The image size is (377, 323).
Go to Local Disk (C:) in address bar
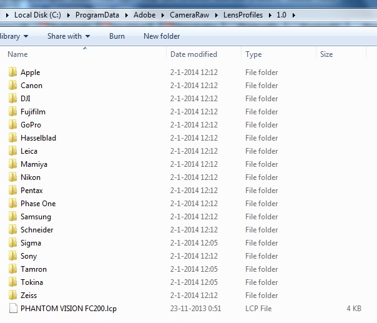tap(37, 15)
